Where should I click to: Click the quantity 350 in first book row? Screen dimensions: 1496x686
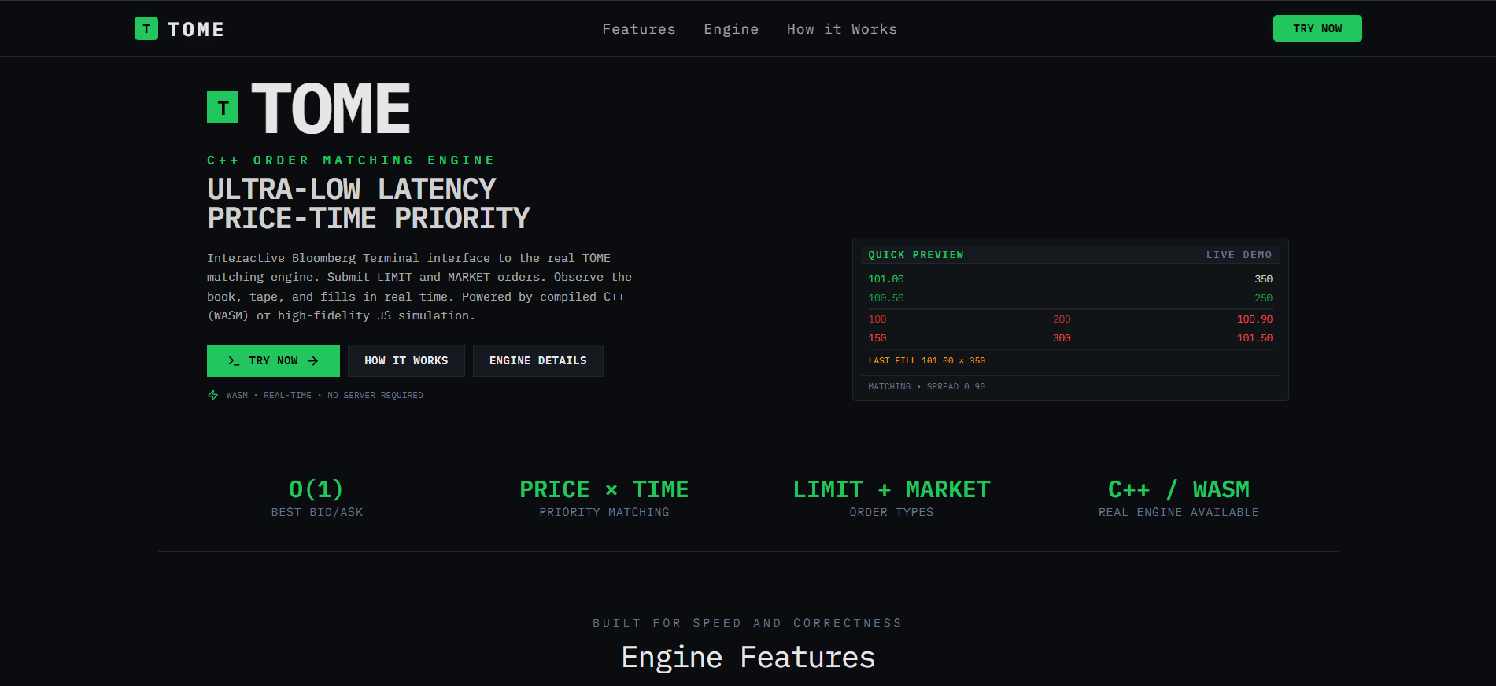pyautogui.click(x=1263, y=279)
